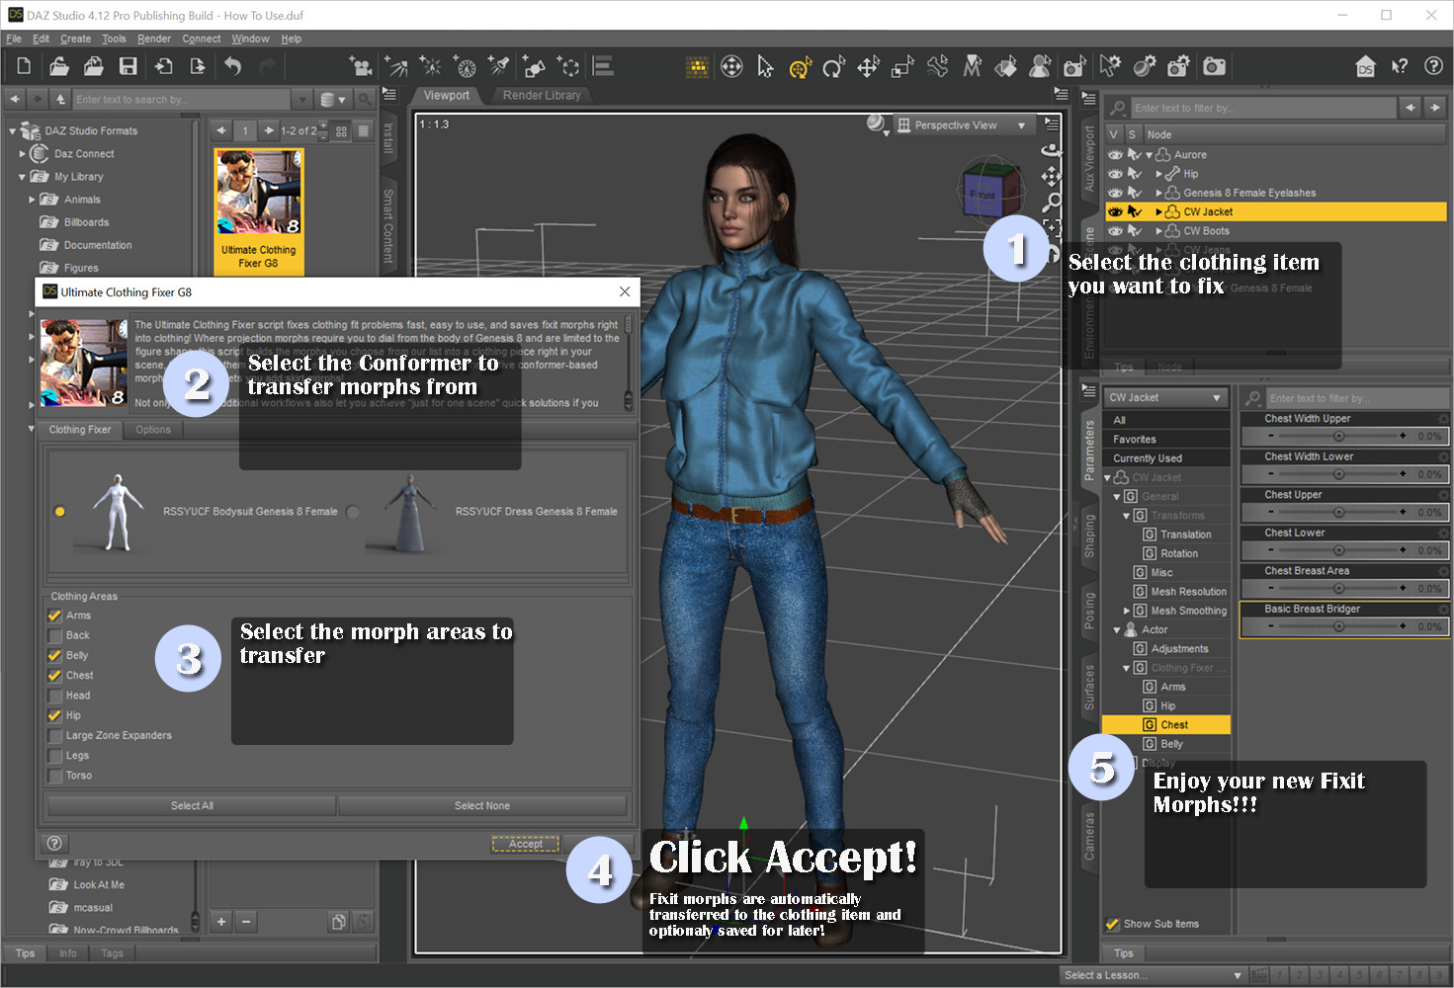1454x988 pixels.
Task: Click the content library search field
Action: 182,100
